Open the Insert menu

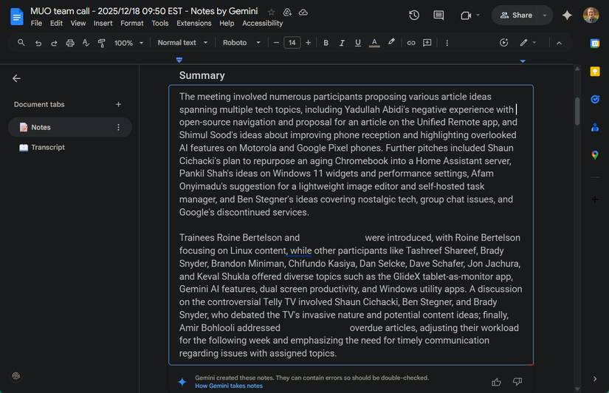pos(103,23)
